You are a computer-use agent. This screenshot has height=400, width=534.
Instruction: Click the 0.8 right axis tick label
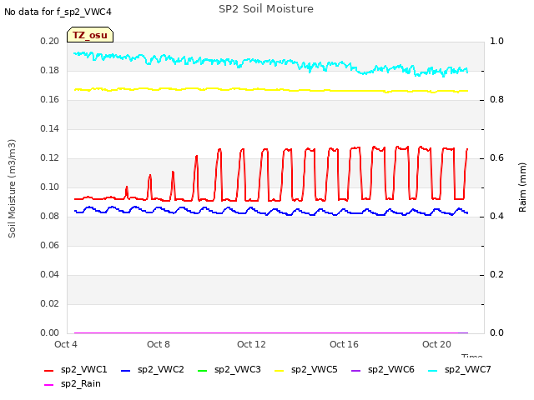496,100
